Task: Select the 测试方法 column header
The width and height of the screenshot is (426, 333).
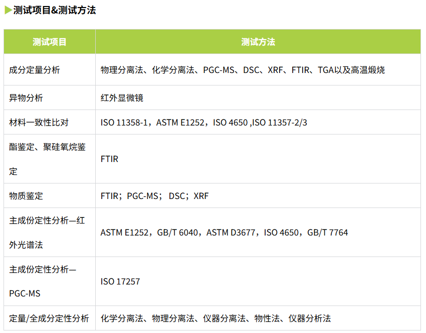Action: [x=258, y=42]
